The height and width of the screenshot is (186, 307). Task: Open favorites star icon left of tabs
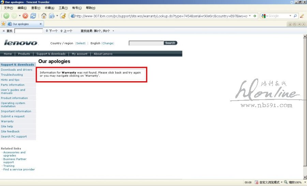click(3, 24)
